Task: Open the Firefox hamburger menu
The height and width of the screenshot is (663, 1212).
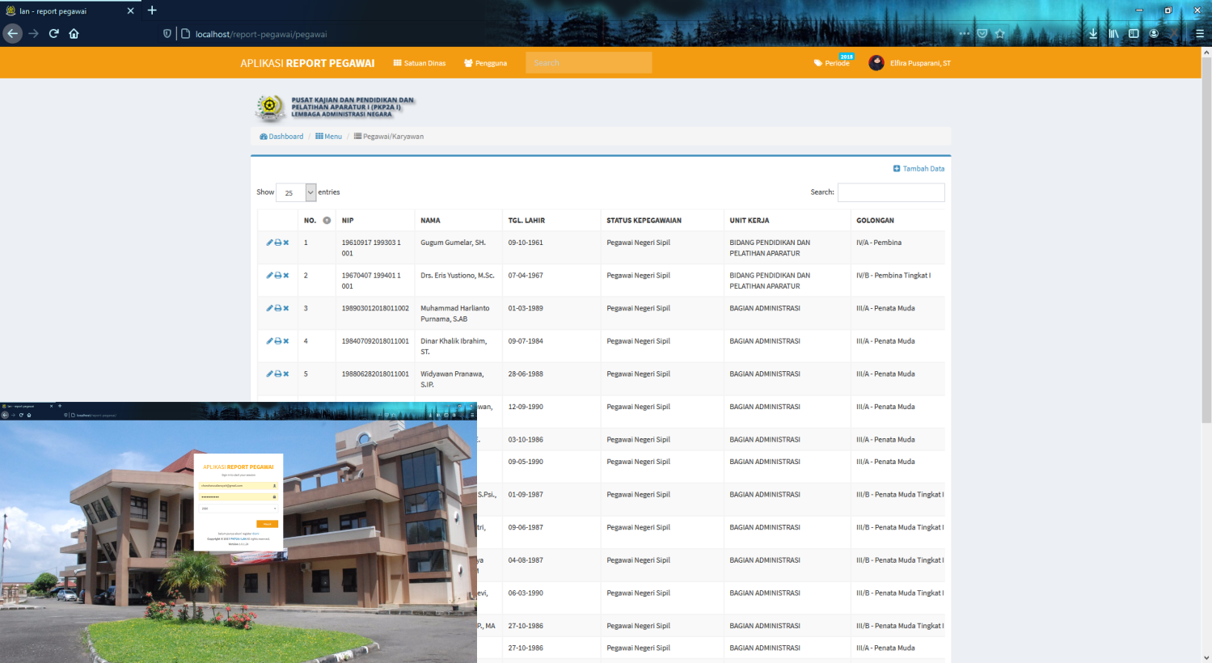Action: click(x=1199, y=34)
